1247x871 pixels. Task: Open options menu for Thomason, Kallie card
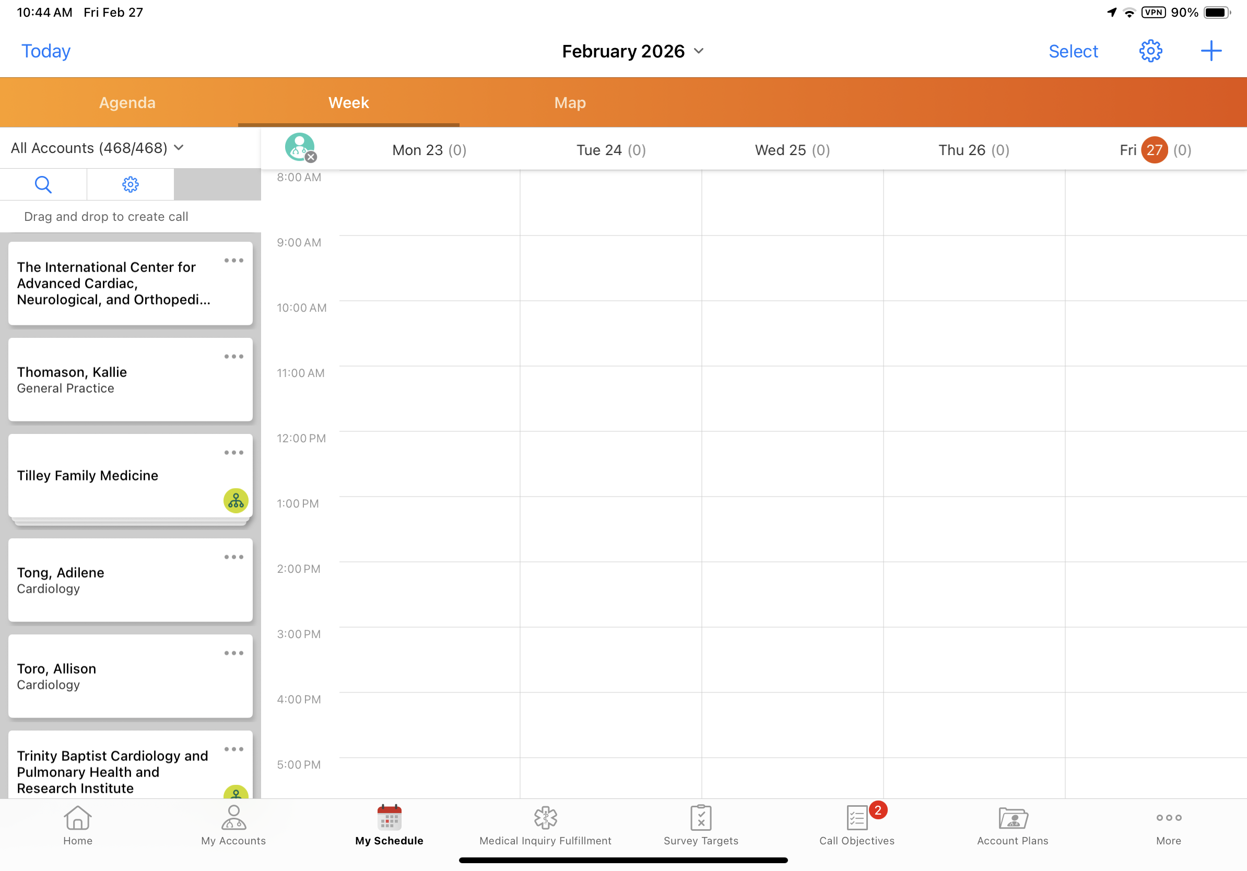(233, 357)
